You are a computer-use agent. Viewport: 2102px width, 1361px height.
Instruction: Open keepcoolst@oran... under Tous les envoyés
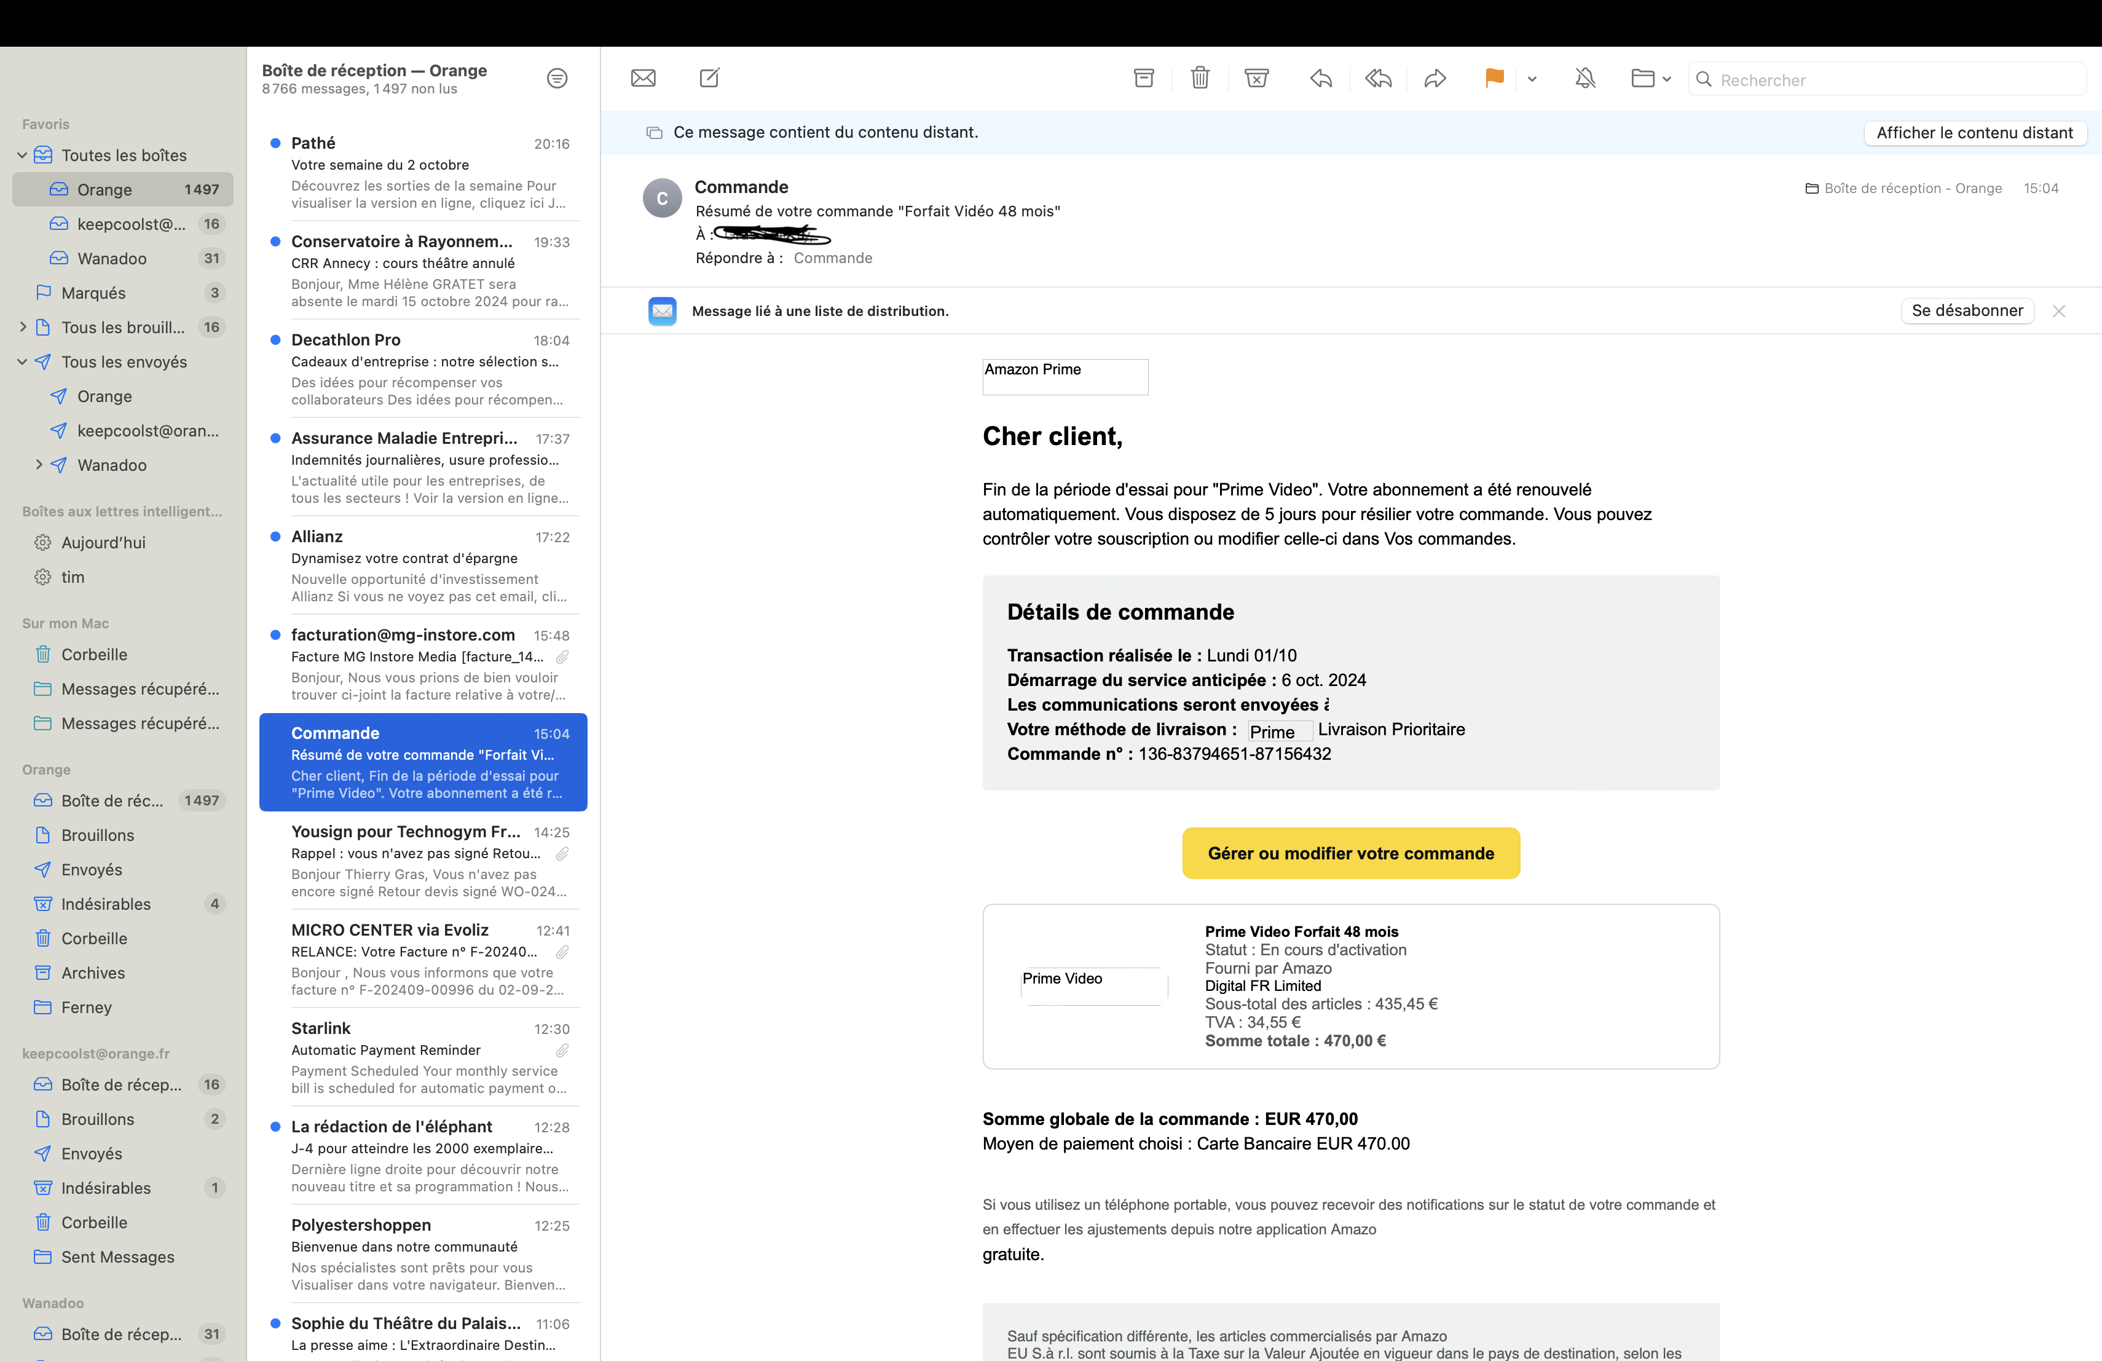coord(123,431)
